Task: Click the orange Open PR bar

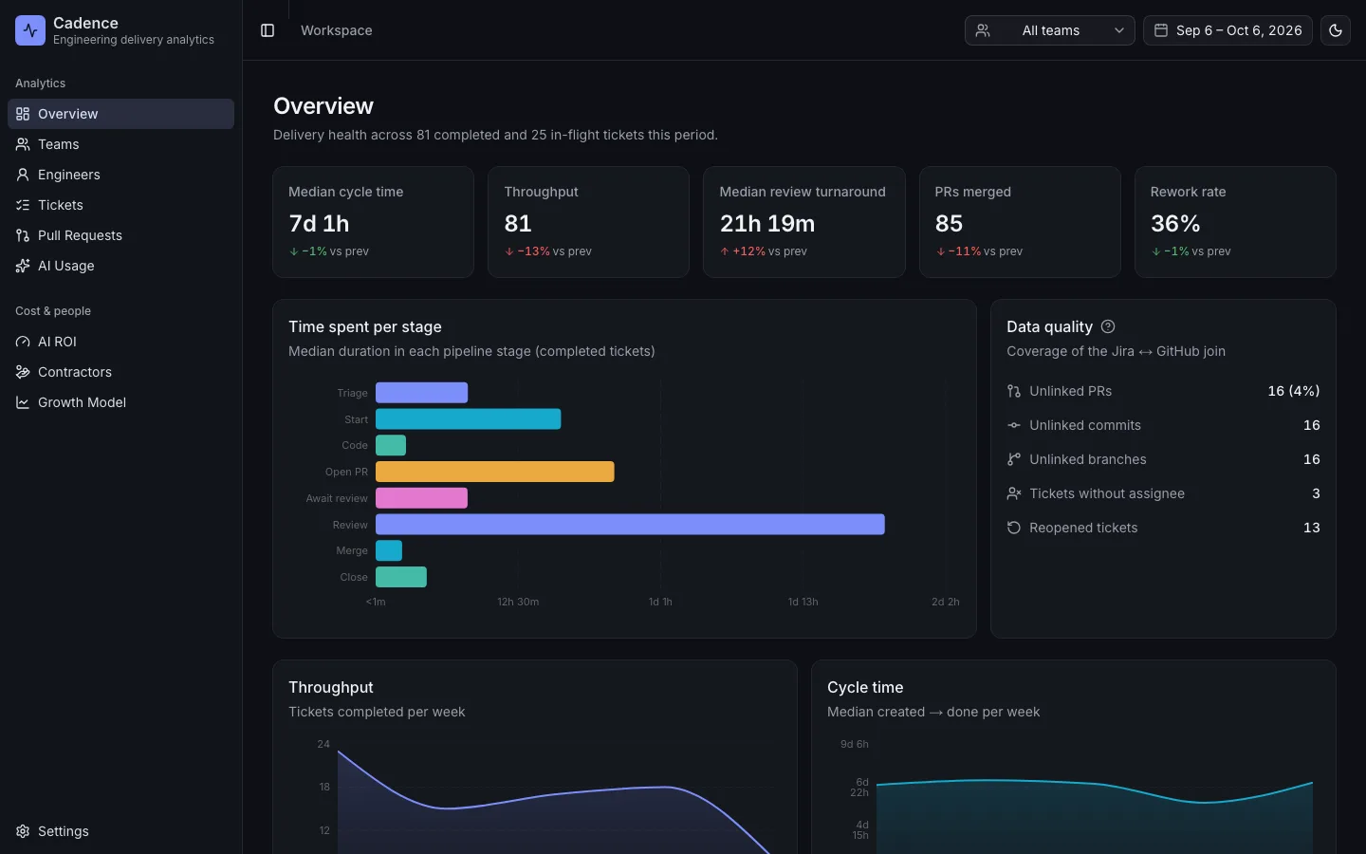Action: pos(495,472)
